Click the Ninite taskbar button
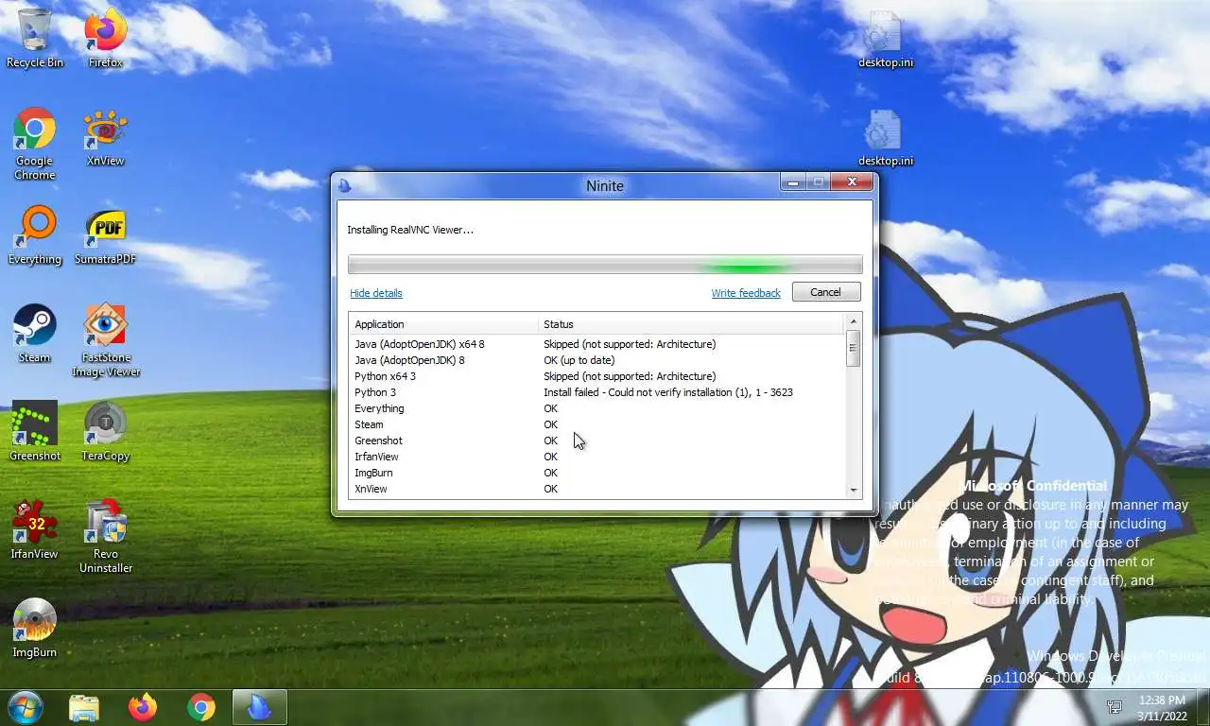1210x726 pixels. 260,707
